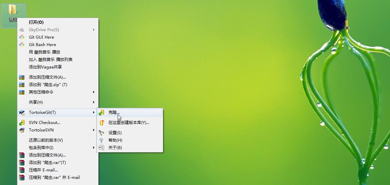Select SkyDrive Pro(S) menu entry
The image size is (390, 185).
58,30
